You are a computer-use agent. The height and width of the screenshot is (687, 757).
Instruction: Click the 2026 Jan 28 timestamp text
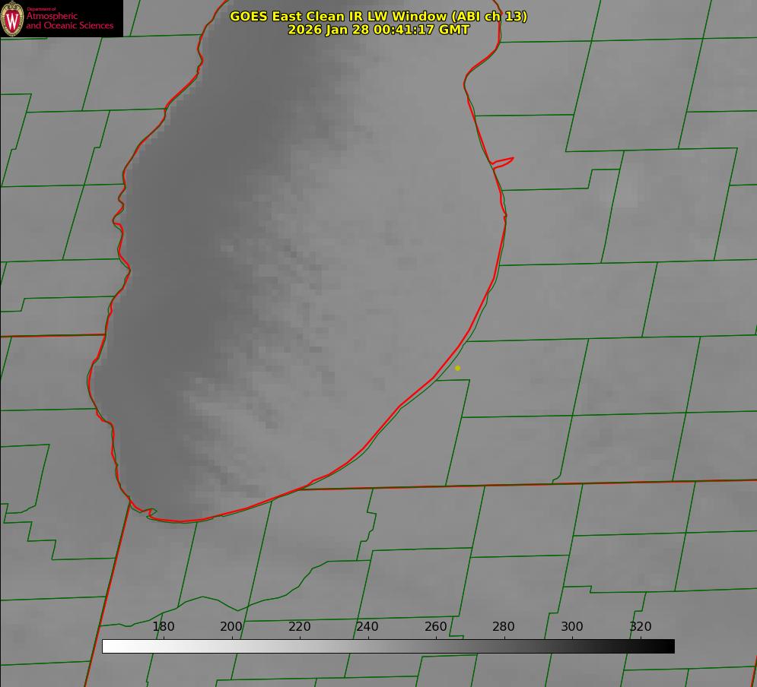(378, 30)
